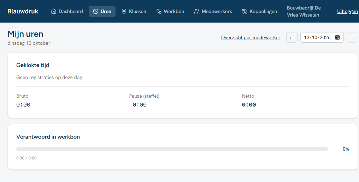Screen dimensions: 359x182
Task: Open the calendar picker icon in date field
Action: point(337,37)
